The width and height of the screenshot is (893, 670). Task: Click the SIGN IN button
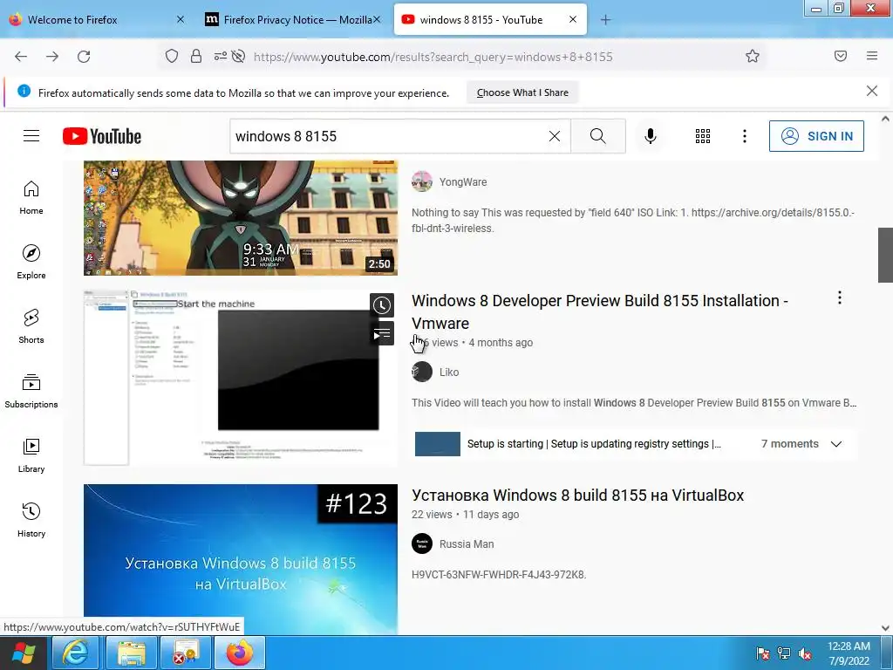[x=816, y=136]
